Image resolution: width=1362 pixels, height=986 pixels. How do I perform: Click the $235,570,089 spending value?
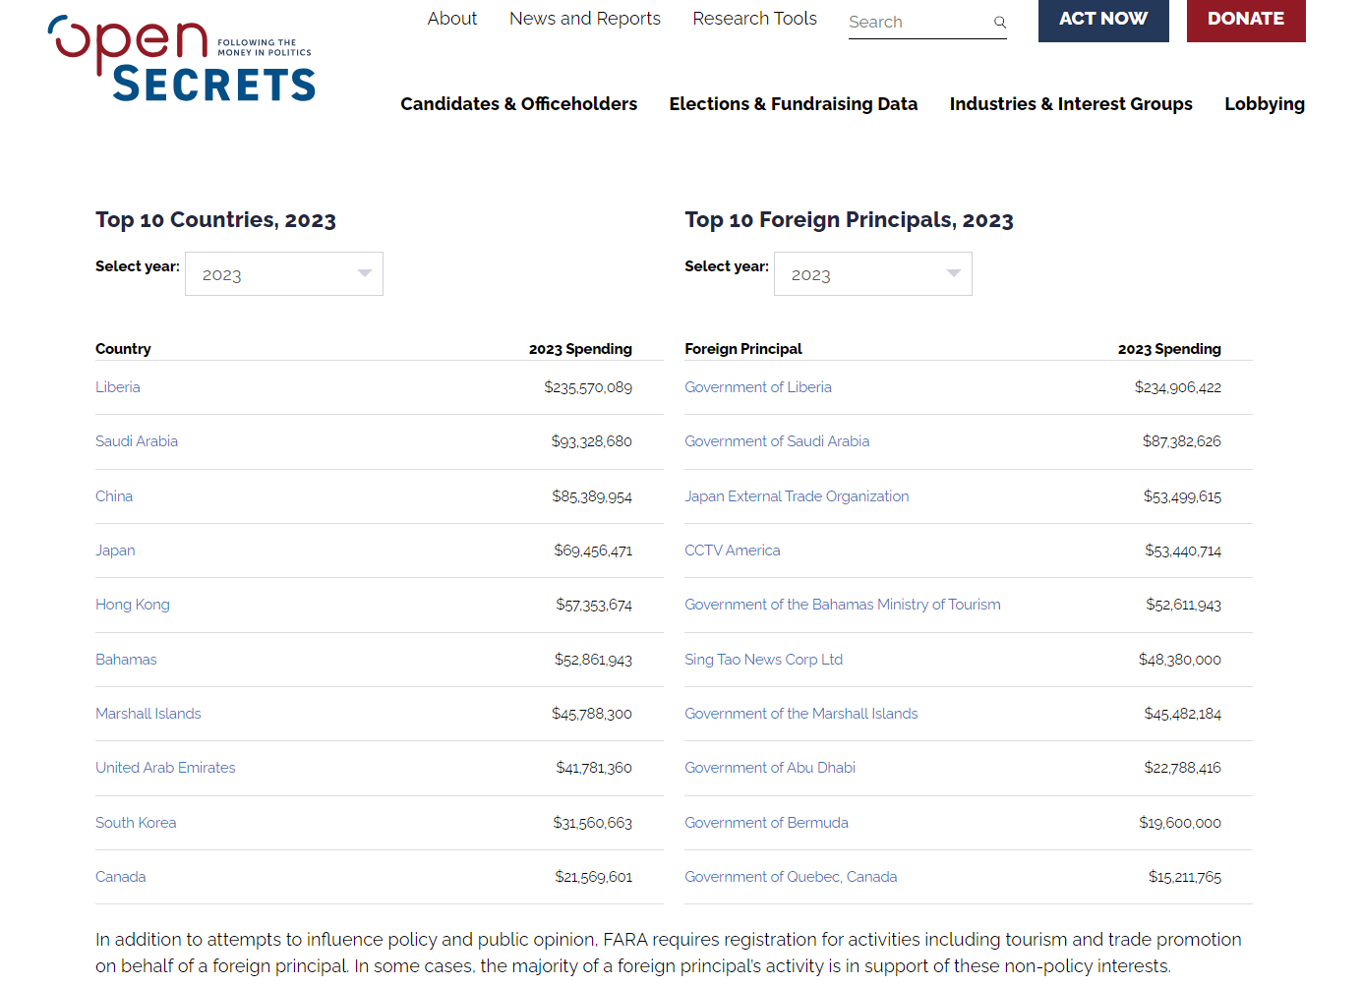coord(588,387)
